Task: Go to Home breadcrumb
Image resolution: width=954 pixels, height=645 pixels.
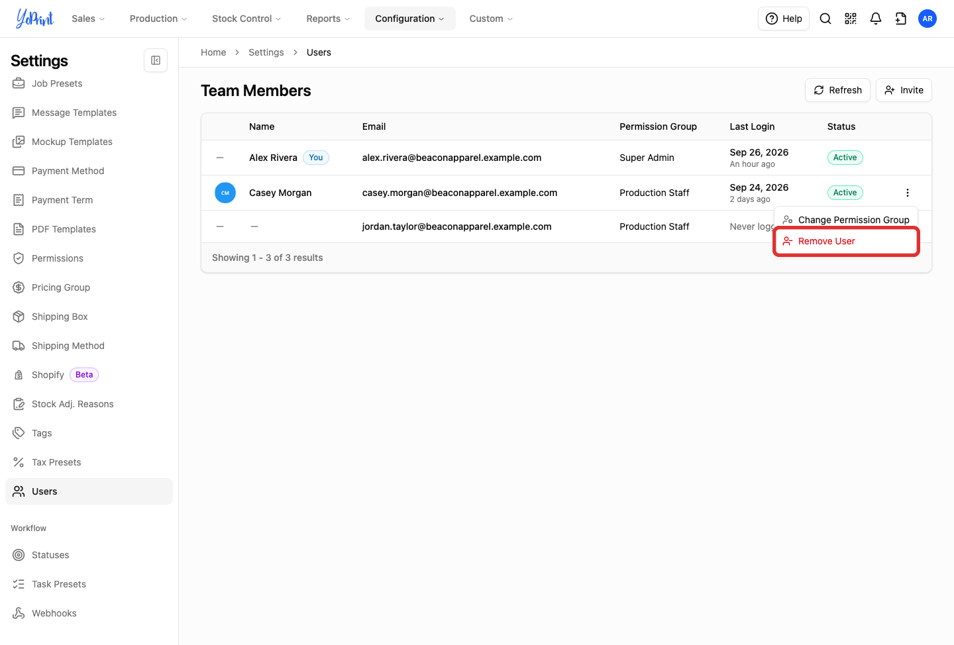Action: 213,52
